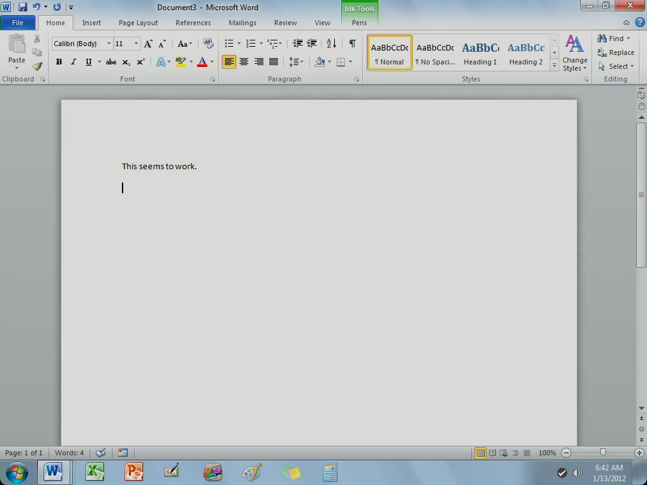Open the File menu tab
This screenshot has height=485, width=647.
pos(18,23)
